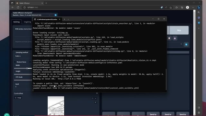Remove the ControlNet input image
This screenshot has width=206, height=116.
click(96, 99)
